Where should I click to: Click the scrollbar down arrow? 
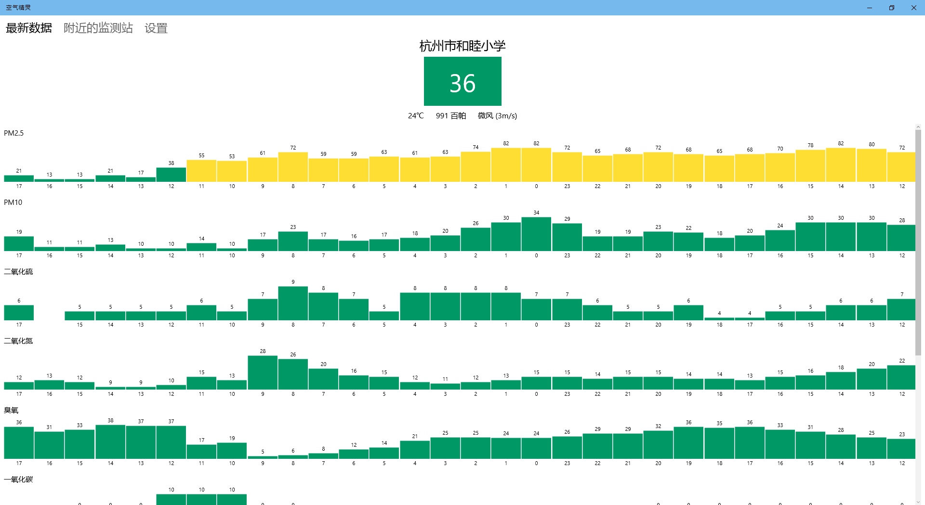918,501
